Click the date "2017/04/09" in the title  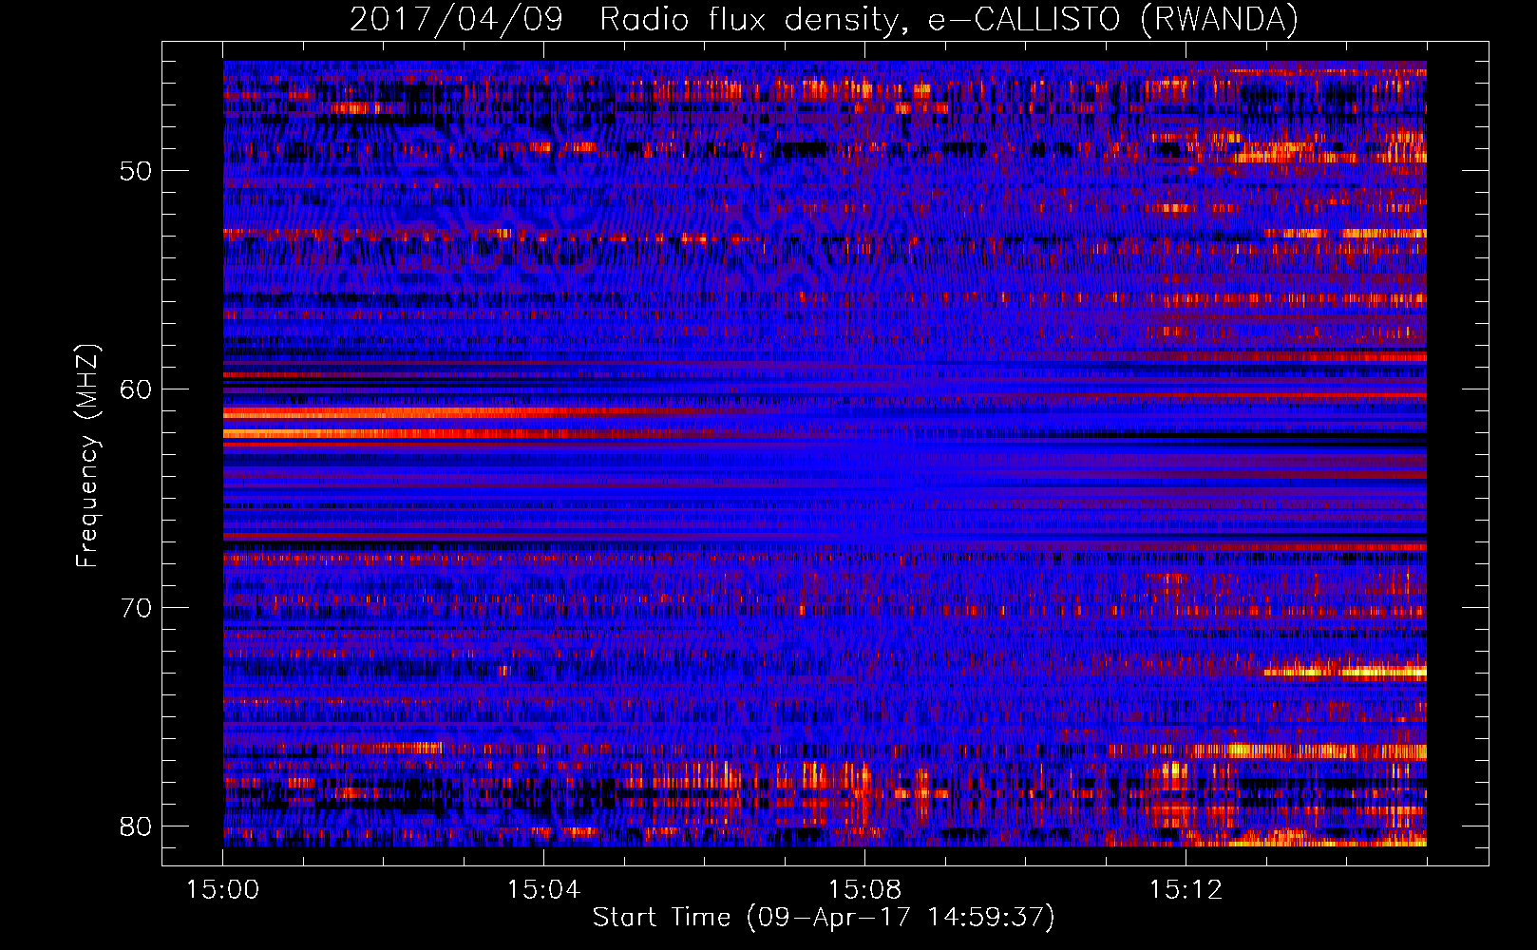click(x=456, y=19)
